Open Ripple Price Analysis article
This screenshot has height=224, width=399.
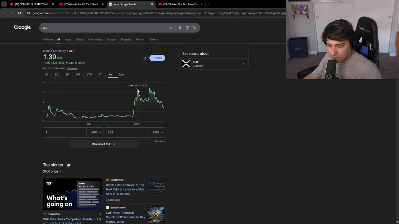[x=125, y=189]
